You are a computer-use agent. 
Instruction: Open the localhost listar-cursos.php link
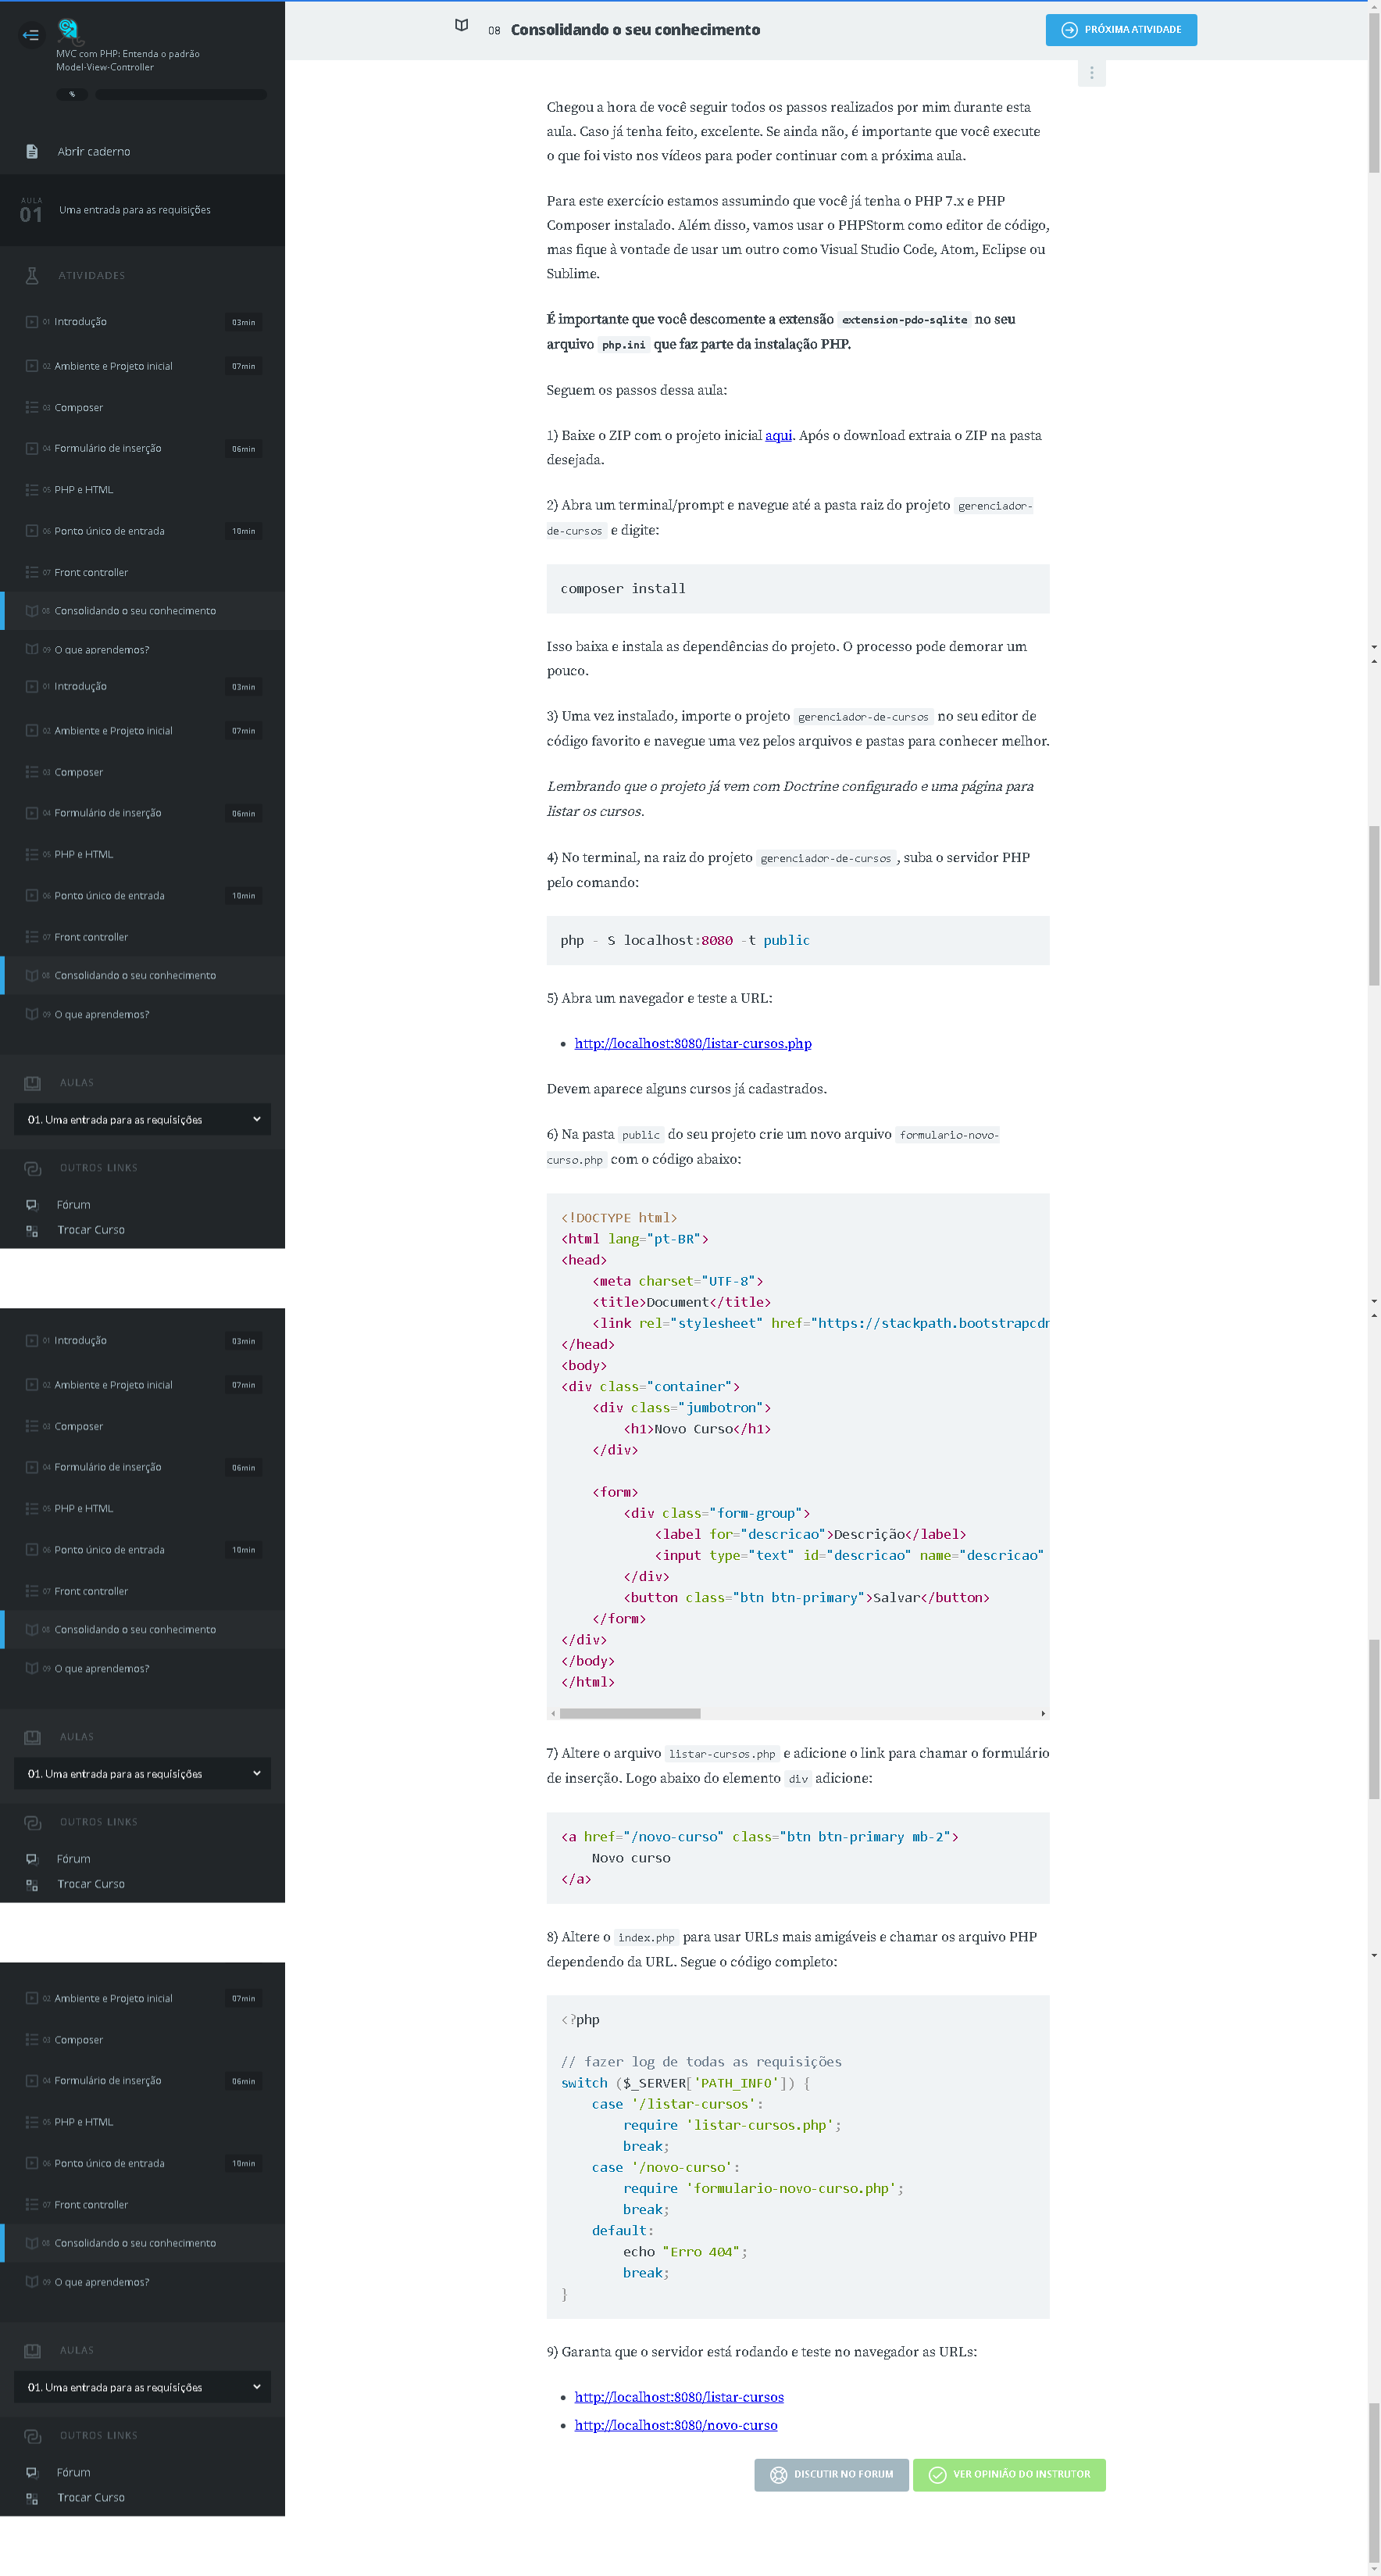693,1043
